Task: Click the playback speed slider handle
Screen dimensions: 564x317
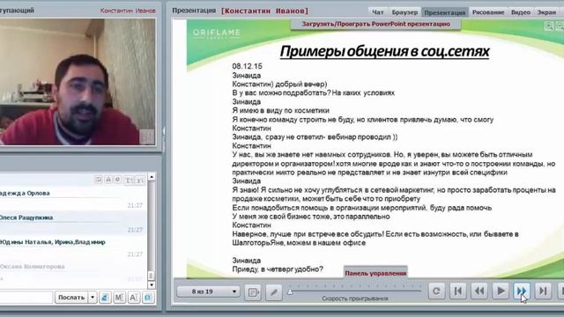Action: [290, 292]
